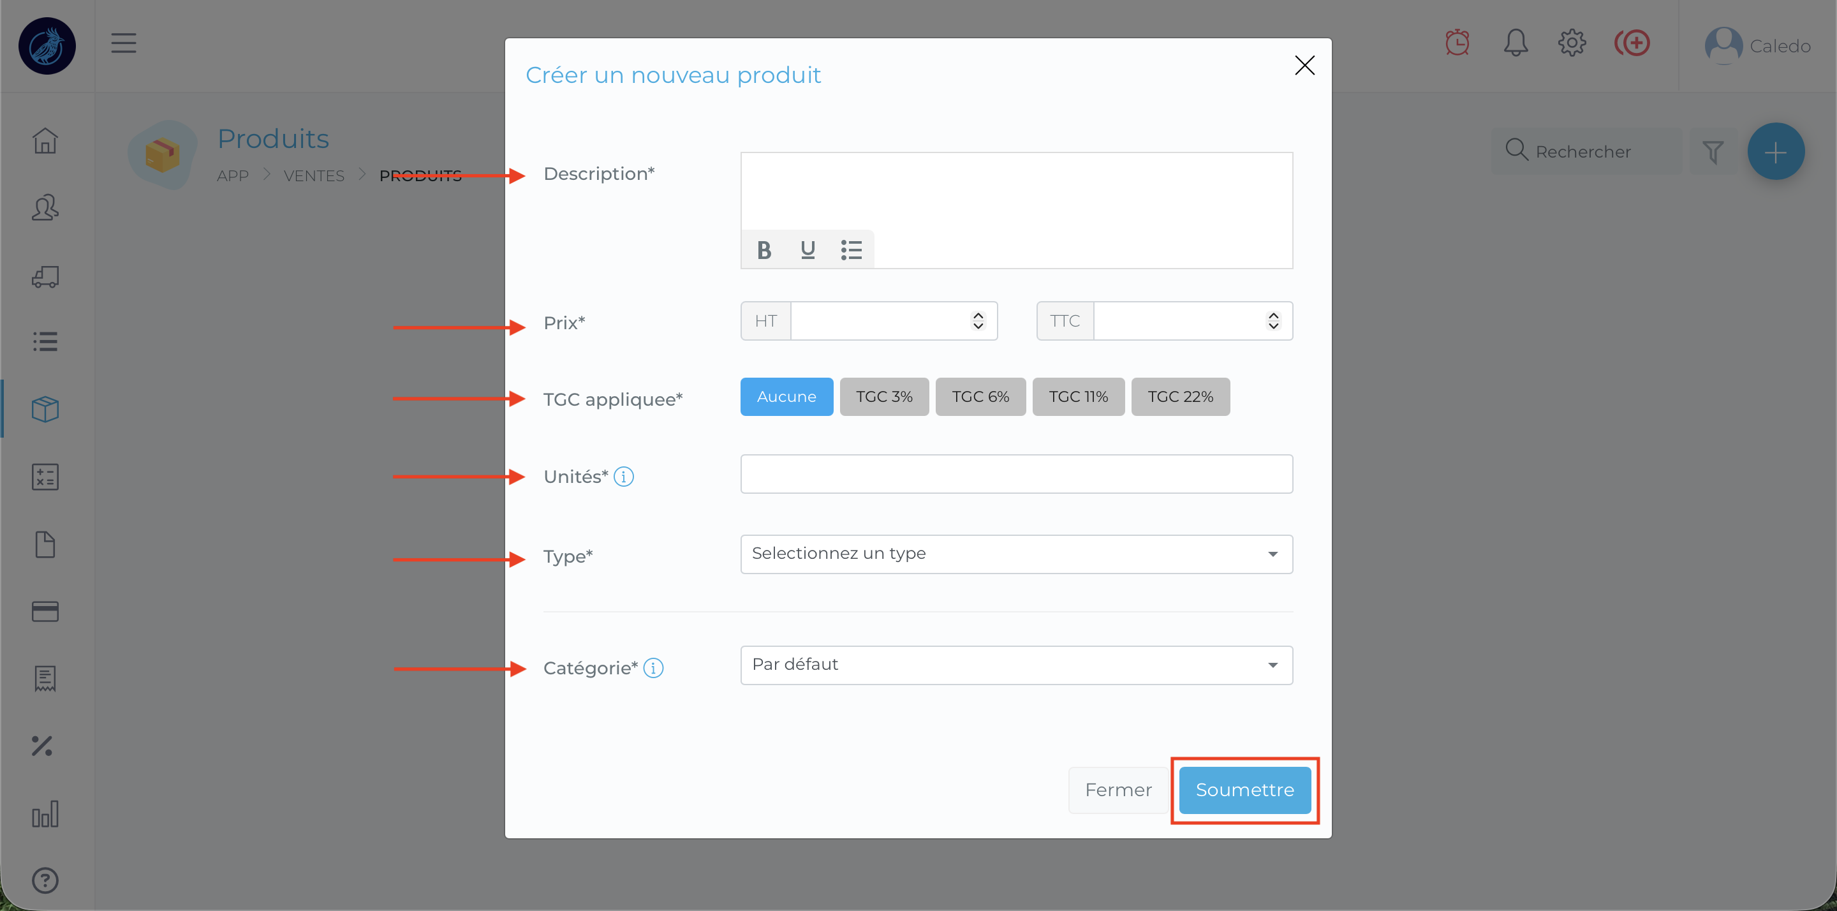Open the settings gear icon
Screen dimensions: 1837x911
1572,43
